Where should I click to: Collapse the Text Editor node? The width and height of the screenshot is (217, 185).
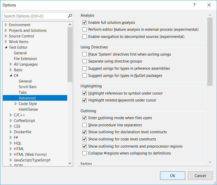[6, 47]
